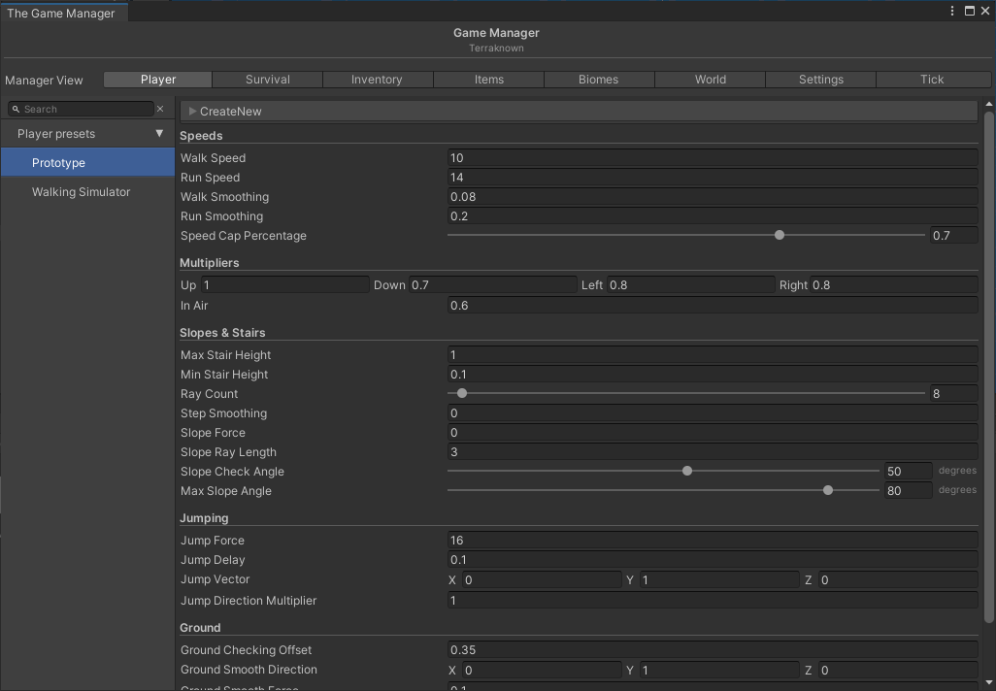This screenshot has width=996, height=691.
Task: Switch to the Survival tab
Action: 268,80
